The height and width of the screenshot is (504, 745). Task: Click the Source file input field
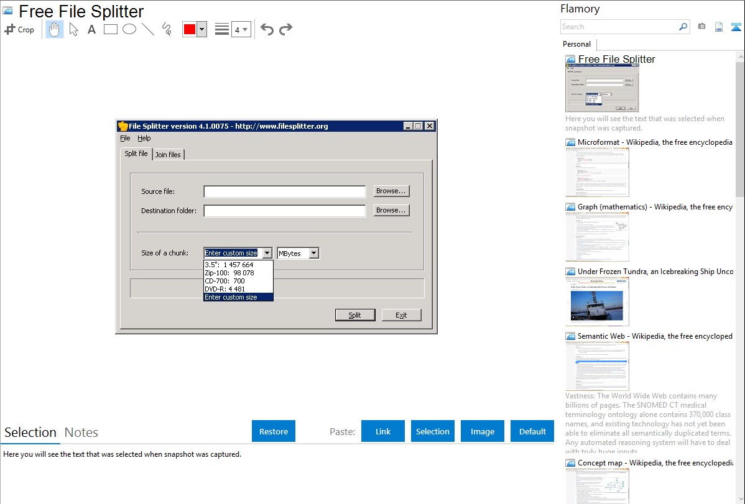click(285, 191)
